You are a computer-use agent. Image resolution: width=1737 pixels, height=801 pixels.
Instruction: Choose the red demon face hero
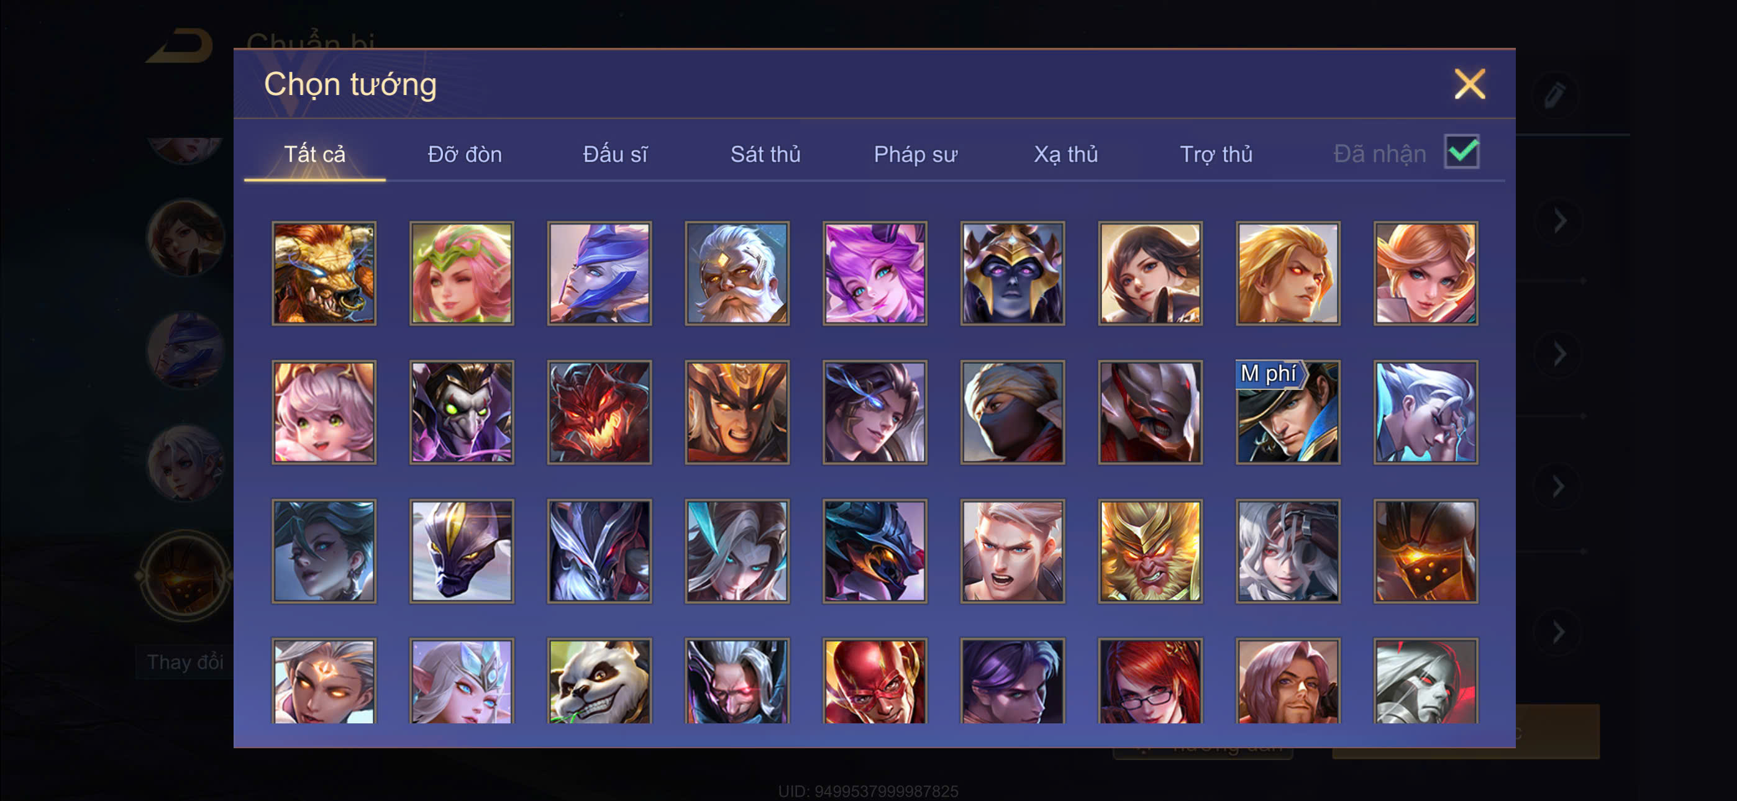tap(599, 412)
